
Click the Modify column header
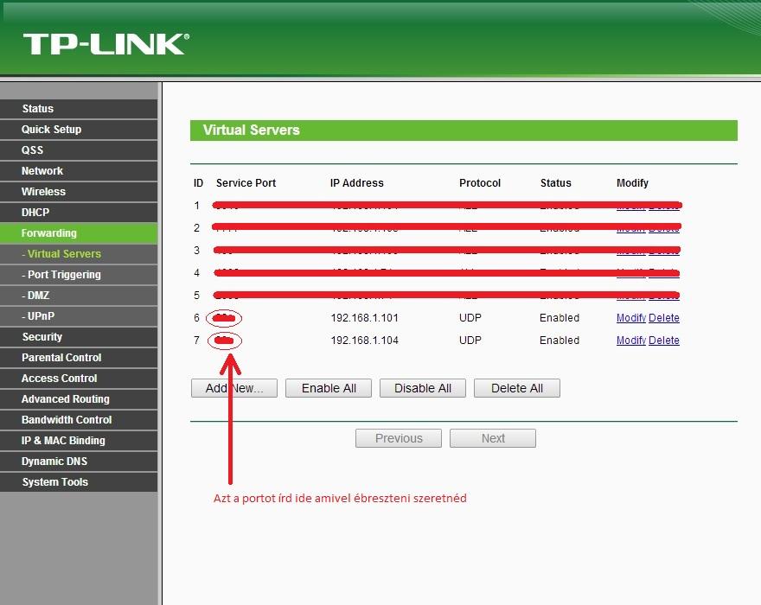click(632, 183)
